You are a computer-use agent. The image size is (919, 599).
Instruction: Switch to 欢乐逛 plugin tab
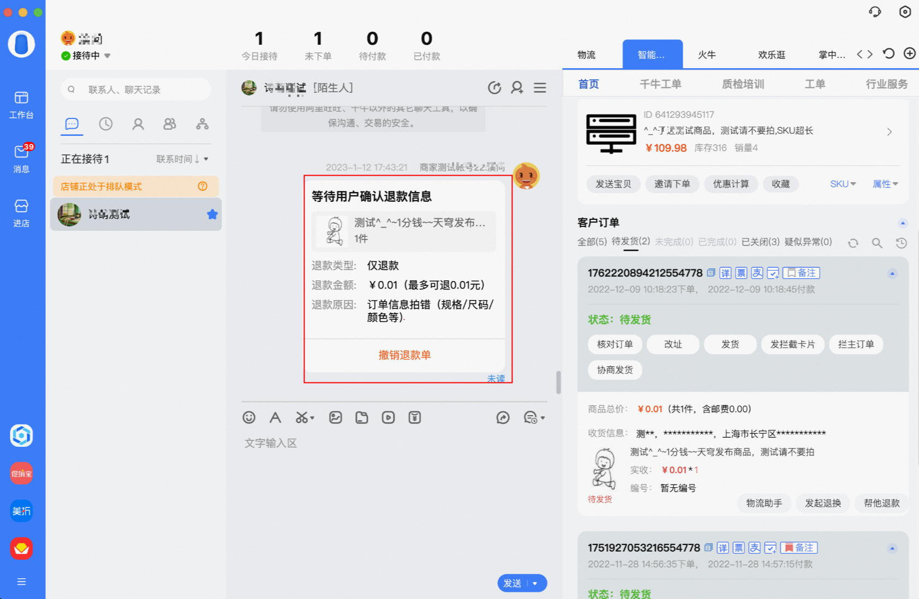tap(771, 55)
